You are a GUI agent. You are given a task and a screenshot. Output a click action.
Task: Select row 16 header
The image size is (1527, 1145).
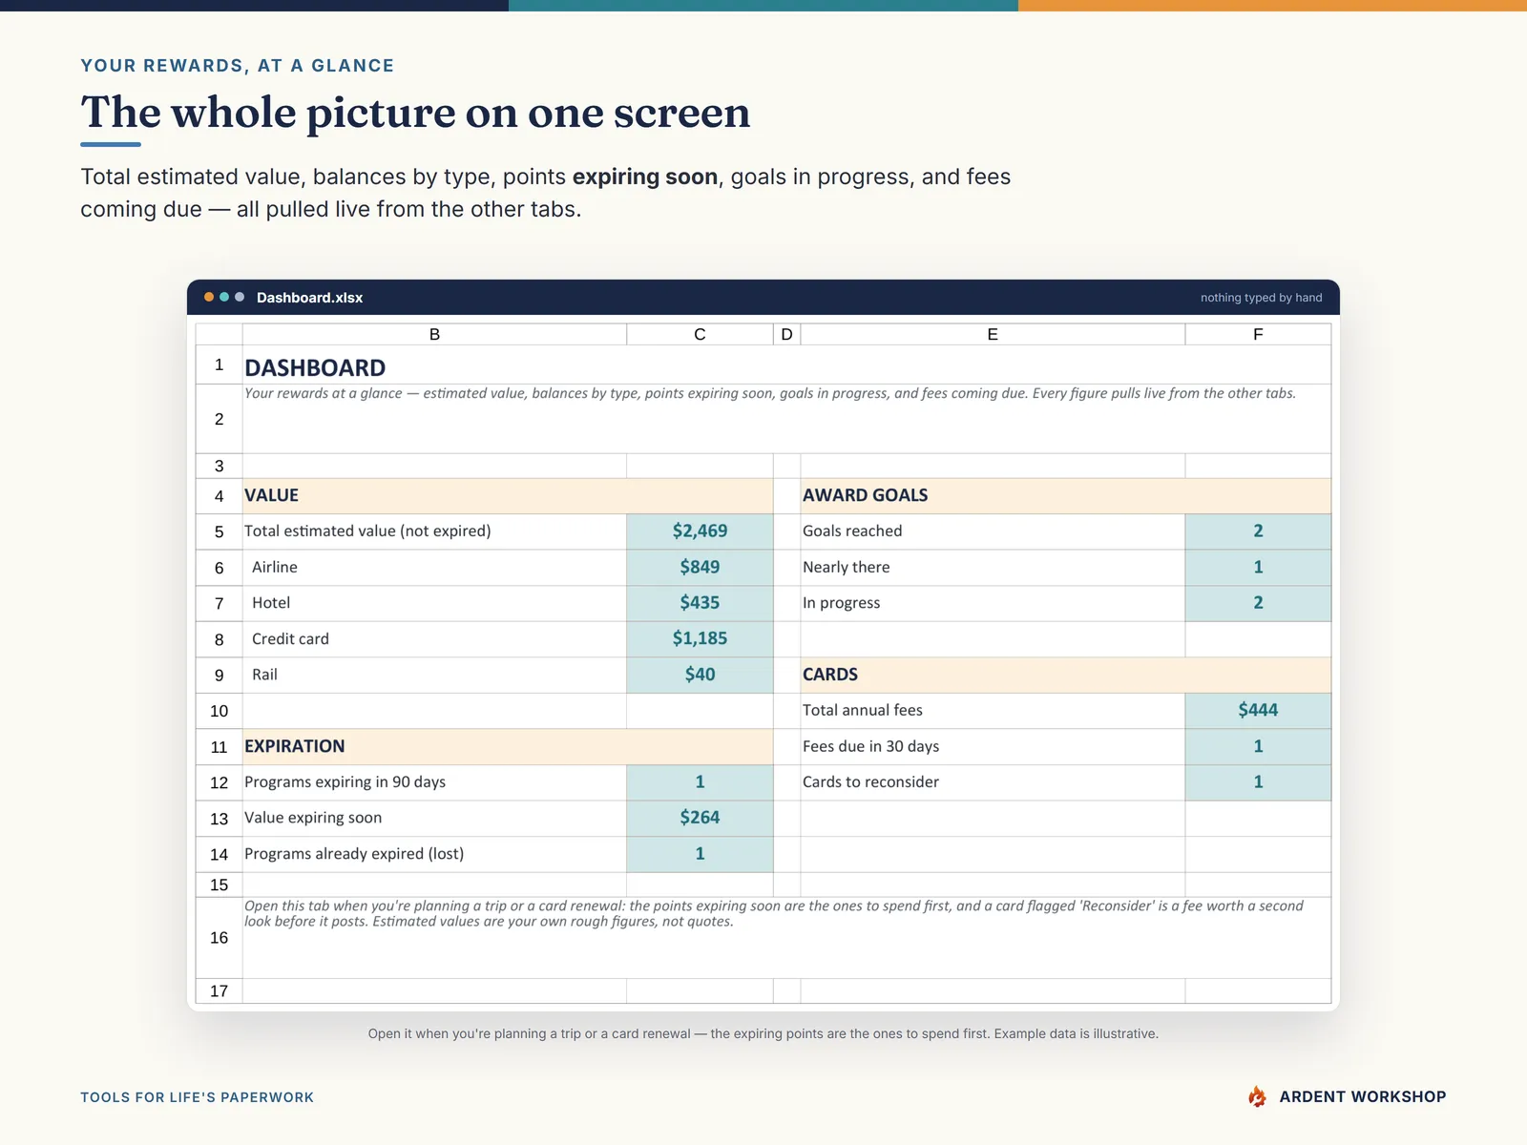coord(219,938)
